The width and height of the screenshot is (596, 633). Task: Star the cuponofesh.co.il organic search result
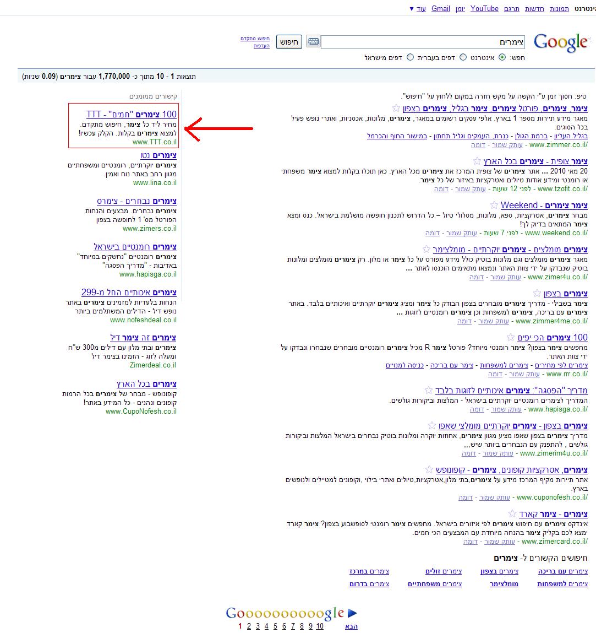click(429, 469)
